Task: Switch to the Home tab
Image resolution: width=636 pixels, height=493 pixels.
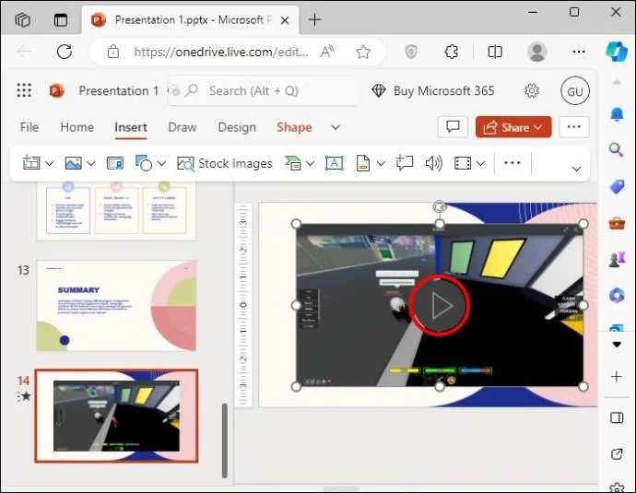Action: pyautogui.click(x=77, y=127)
